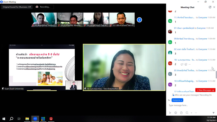Open chat text formatting tool

pos(170,113)
